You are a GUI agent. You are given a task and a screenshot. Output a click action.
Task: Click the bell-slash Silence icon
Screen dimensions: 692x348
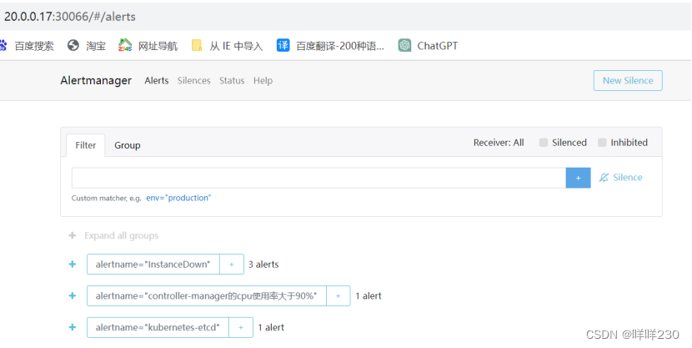coord(604,178)
